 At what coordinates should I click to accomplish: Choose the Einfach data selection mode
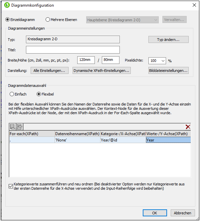[x=12, y=94]
